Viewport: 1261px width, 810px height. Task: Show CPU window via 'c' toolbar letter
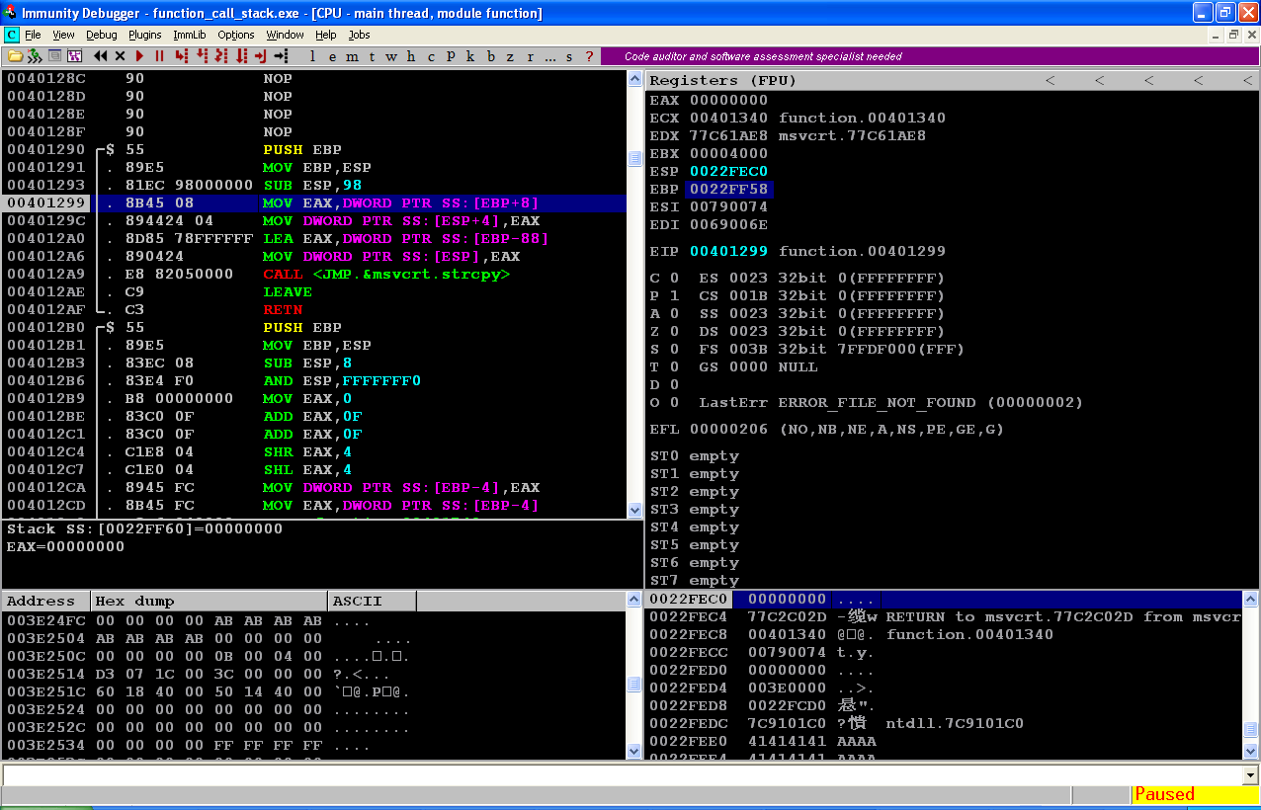click(431, 56)
